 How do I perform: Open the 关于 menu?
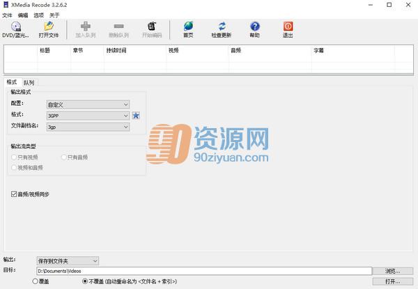click(54, 15)
